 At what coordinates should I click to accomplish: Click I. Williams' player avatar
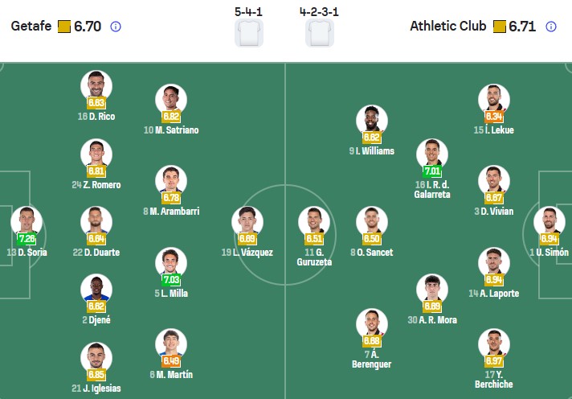(x=371, y=121)
